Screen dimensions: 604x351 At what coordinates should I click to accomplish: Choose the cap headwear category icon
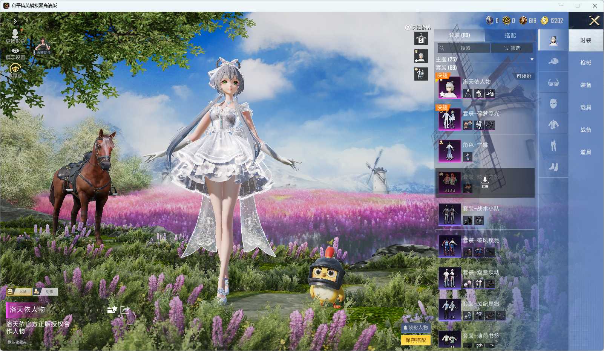[x=553, y=61]
